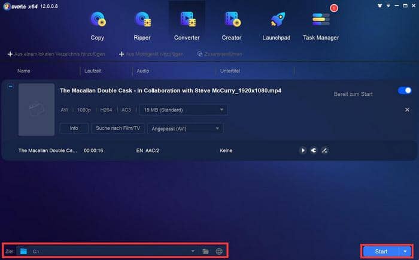Click the Zusammenführen merge button
Viewport: 419px width, 260px height.
click(x=220, y=54)
